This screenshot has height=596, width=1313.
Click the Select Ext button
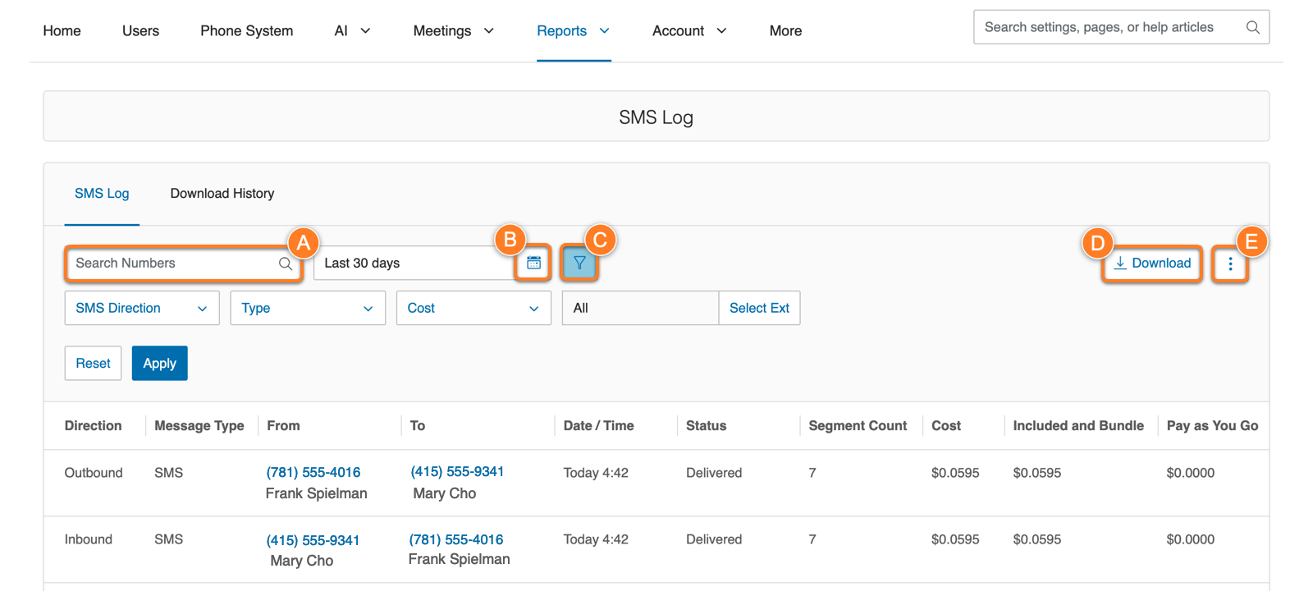click(758, 309)
